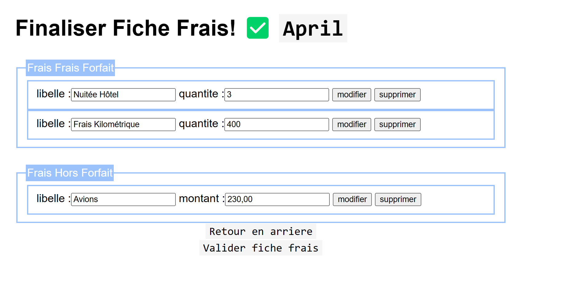Click Valider fiche frais

point(261,248)
